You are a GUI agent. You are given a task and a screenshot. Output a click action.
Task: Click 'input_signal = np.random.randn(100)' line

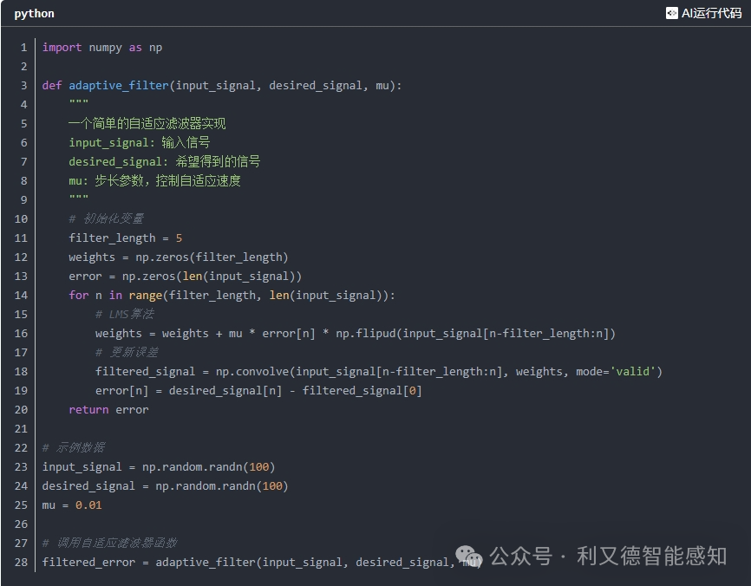click(x=159, y=466)
